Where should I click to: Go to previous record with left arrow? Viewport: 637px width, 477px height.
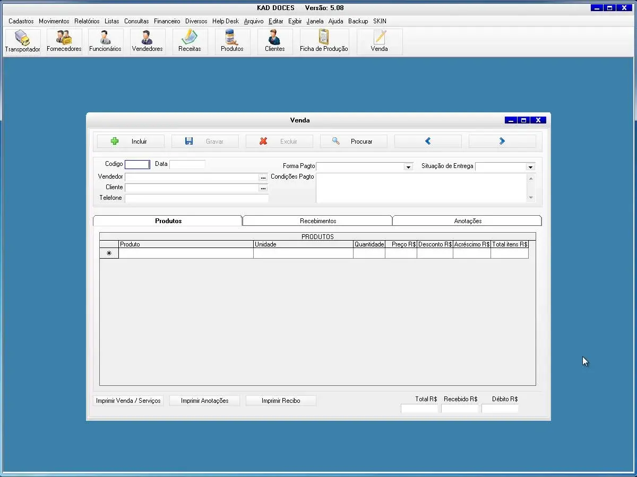click(x=428, y=142)
